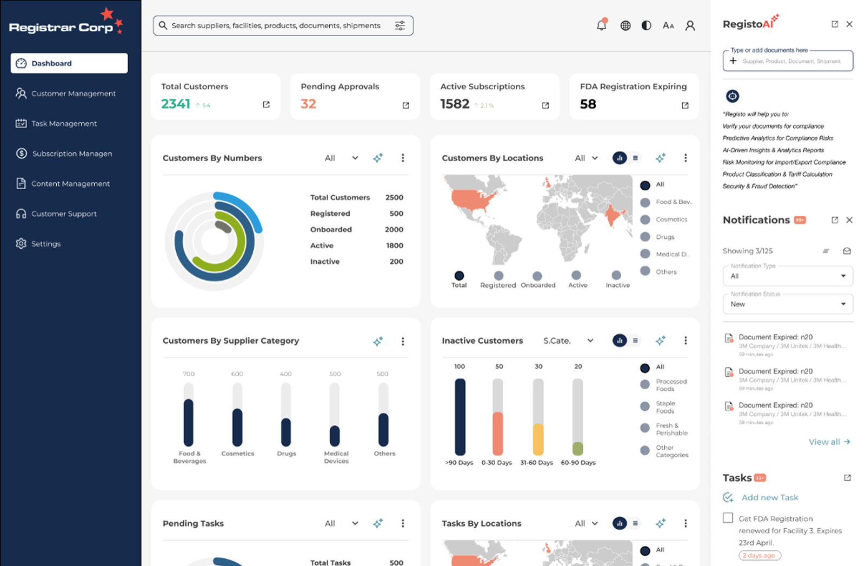865x566 pixels.
Task: Click the Registrar Corp logo
Action: click(x=66, y=22)
